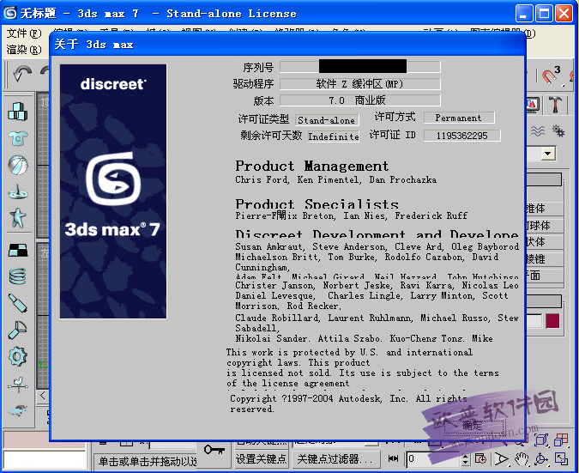Image resolution: width=579 pixels, height=473 pixels.
Task: Select the Pan View hand icon
Action: [522, 459]
